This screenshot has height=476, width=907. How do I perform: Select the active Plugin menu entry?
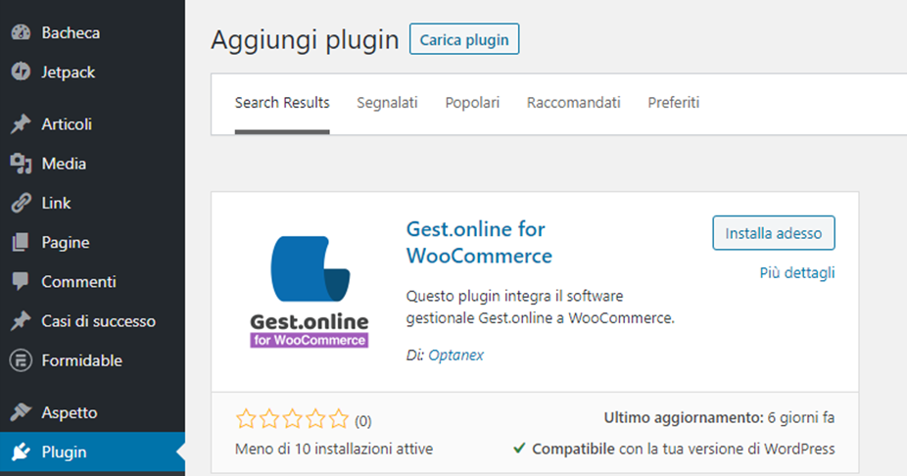click(x=92, y=452)
